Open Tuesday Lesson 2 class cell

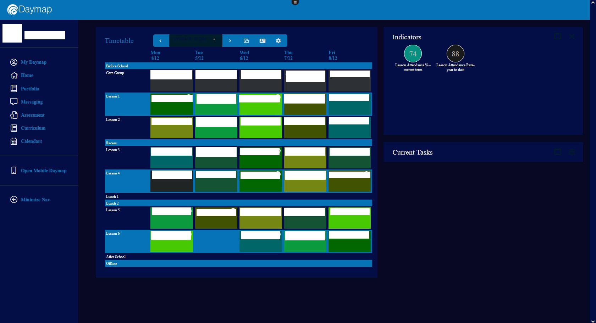click(216, 128)
